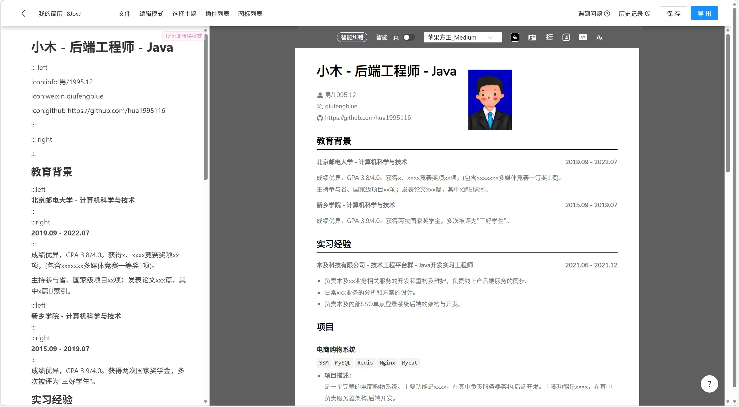Image resolution: width=739 pixels, height=407 pixels.
Task: Click the help question mark beside 遇到问题
Action: (607, 13)
